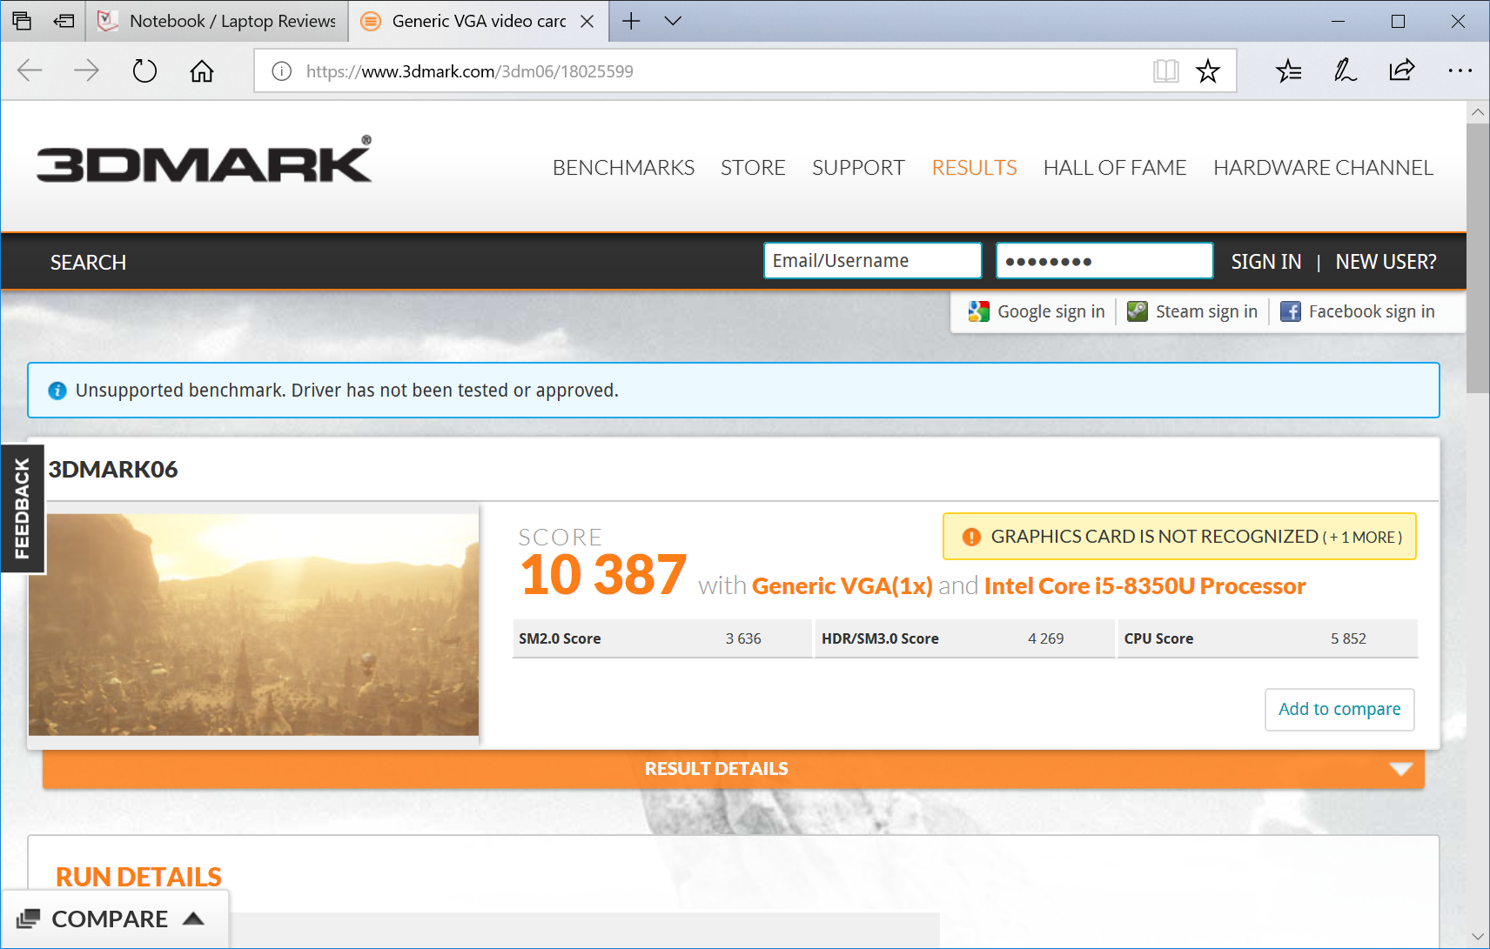
Task: Switch to Notebook / Laptop Reviews tab
Action: click(x=218, y=21)
